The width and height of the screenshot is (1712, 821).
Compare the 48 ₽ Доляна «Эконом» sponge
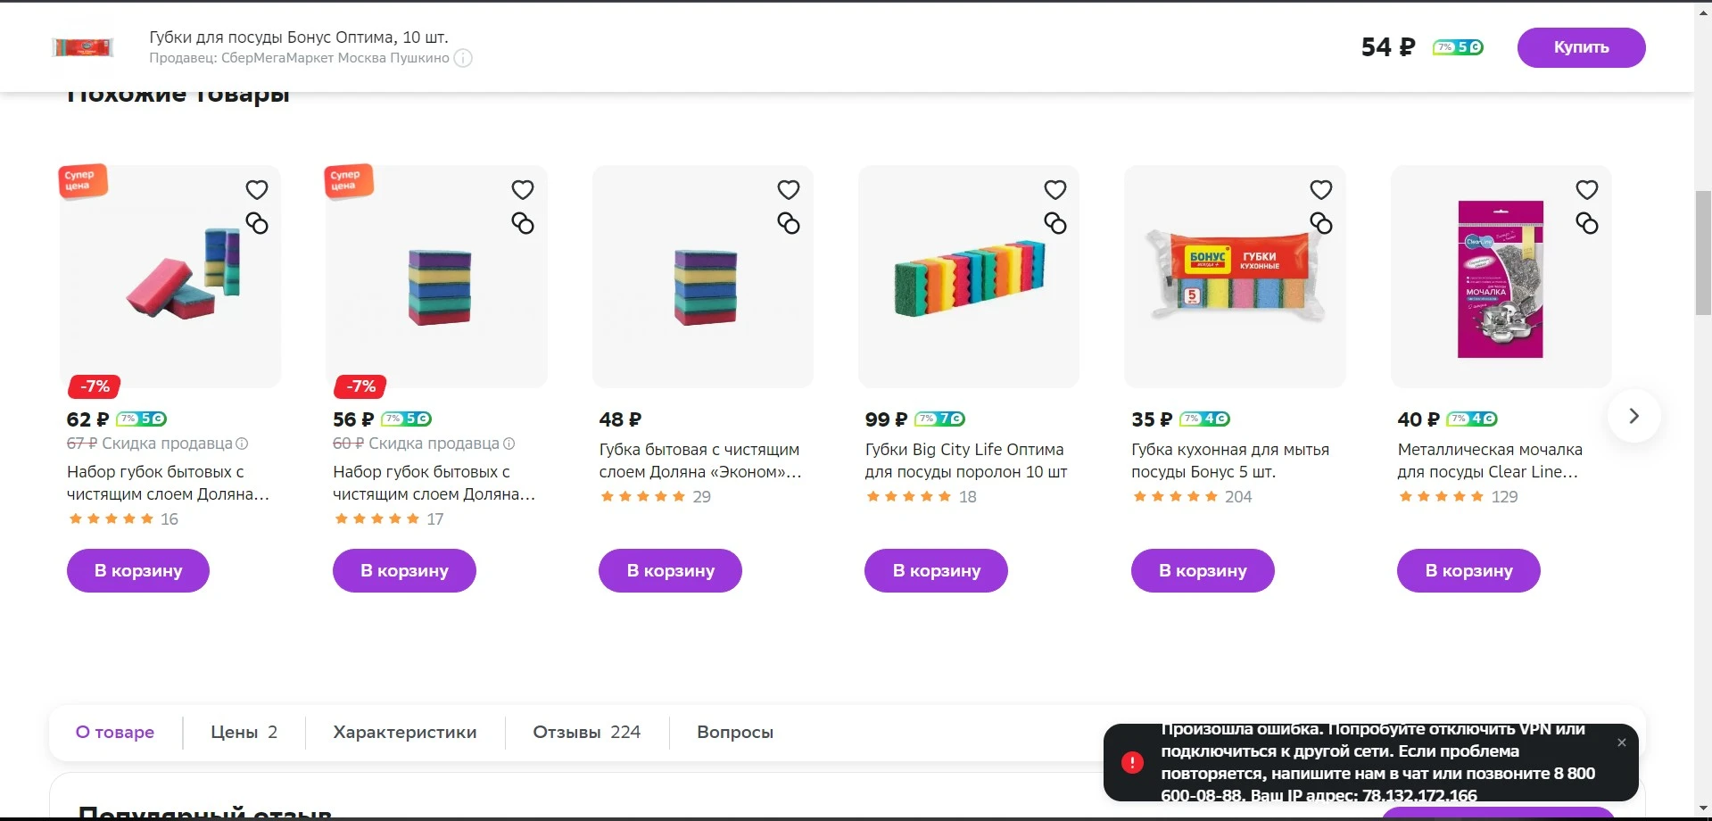(x=789, y=223)
